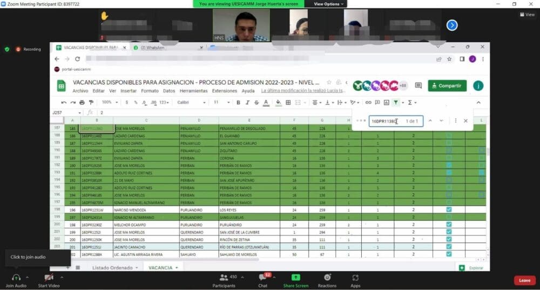Screen dimensions: 540x290
Task: Toggle the checkbox in the PURUANDIRO MELCHOR OCAMPO row
Action: point(449,224)
